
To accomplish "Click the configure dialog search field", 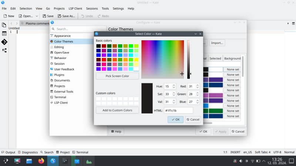I will tap(78, 29).
